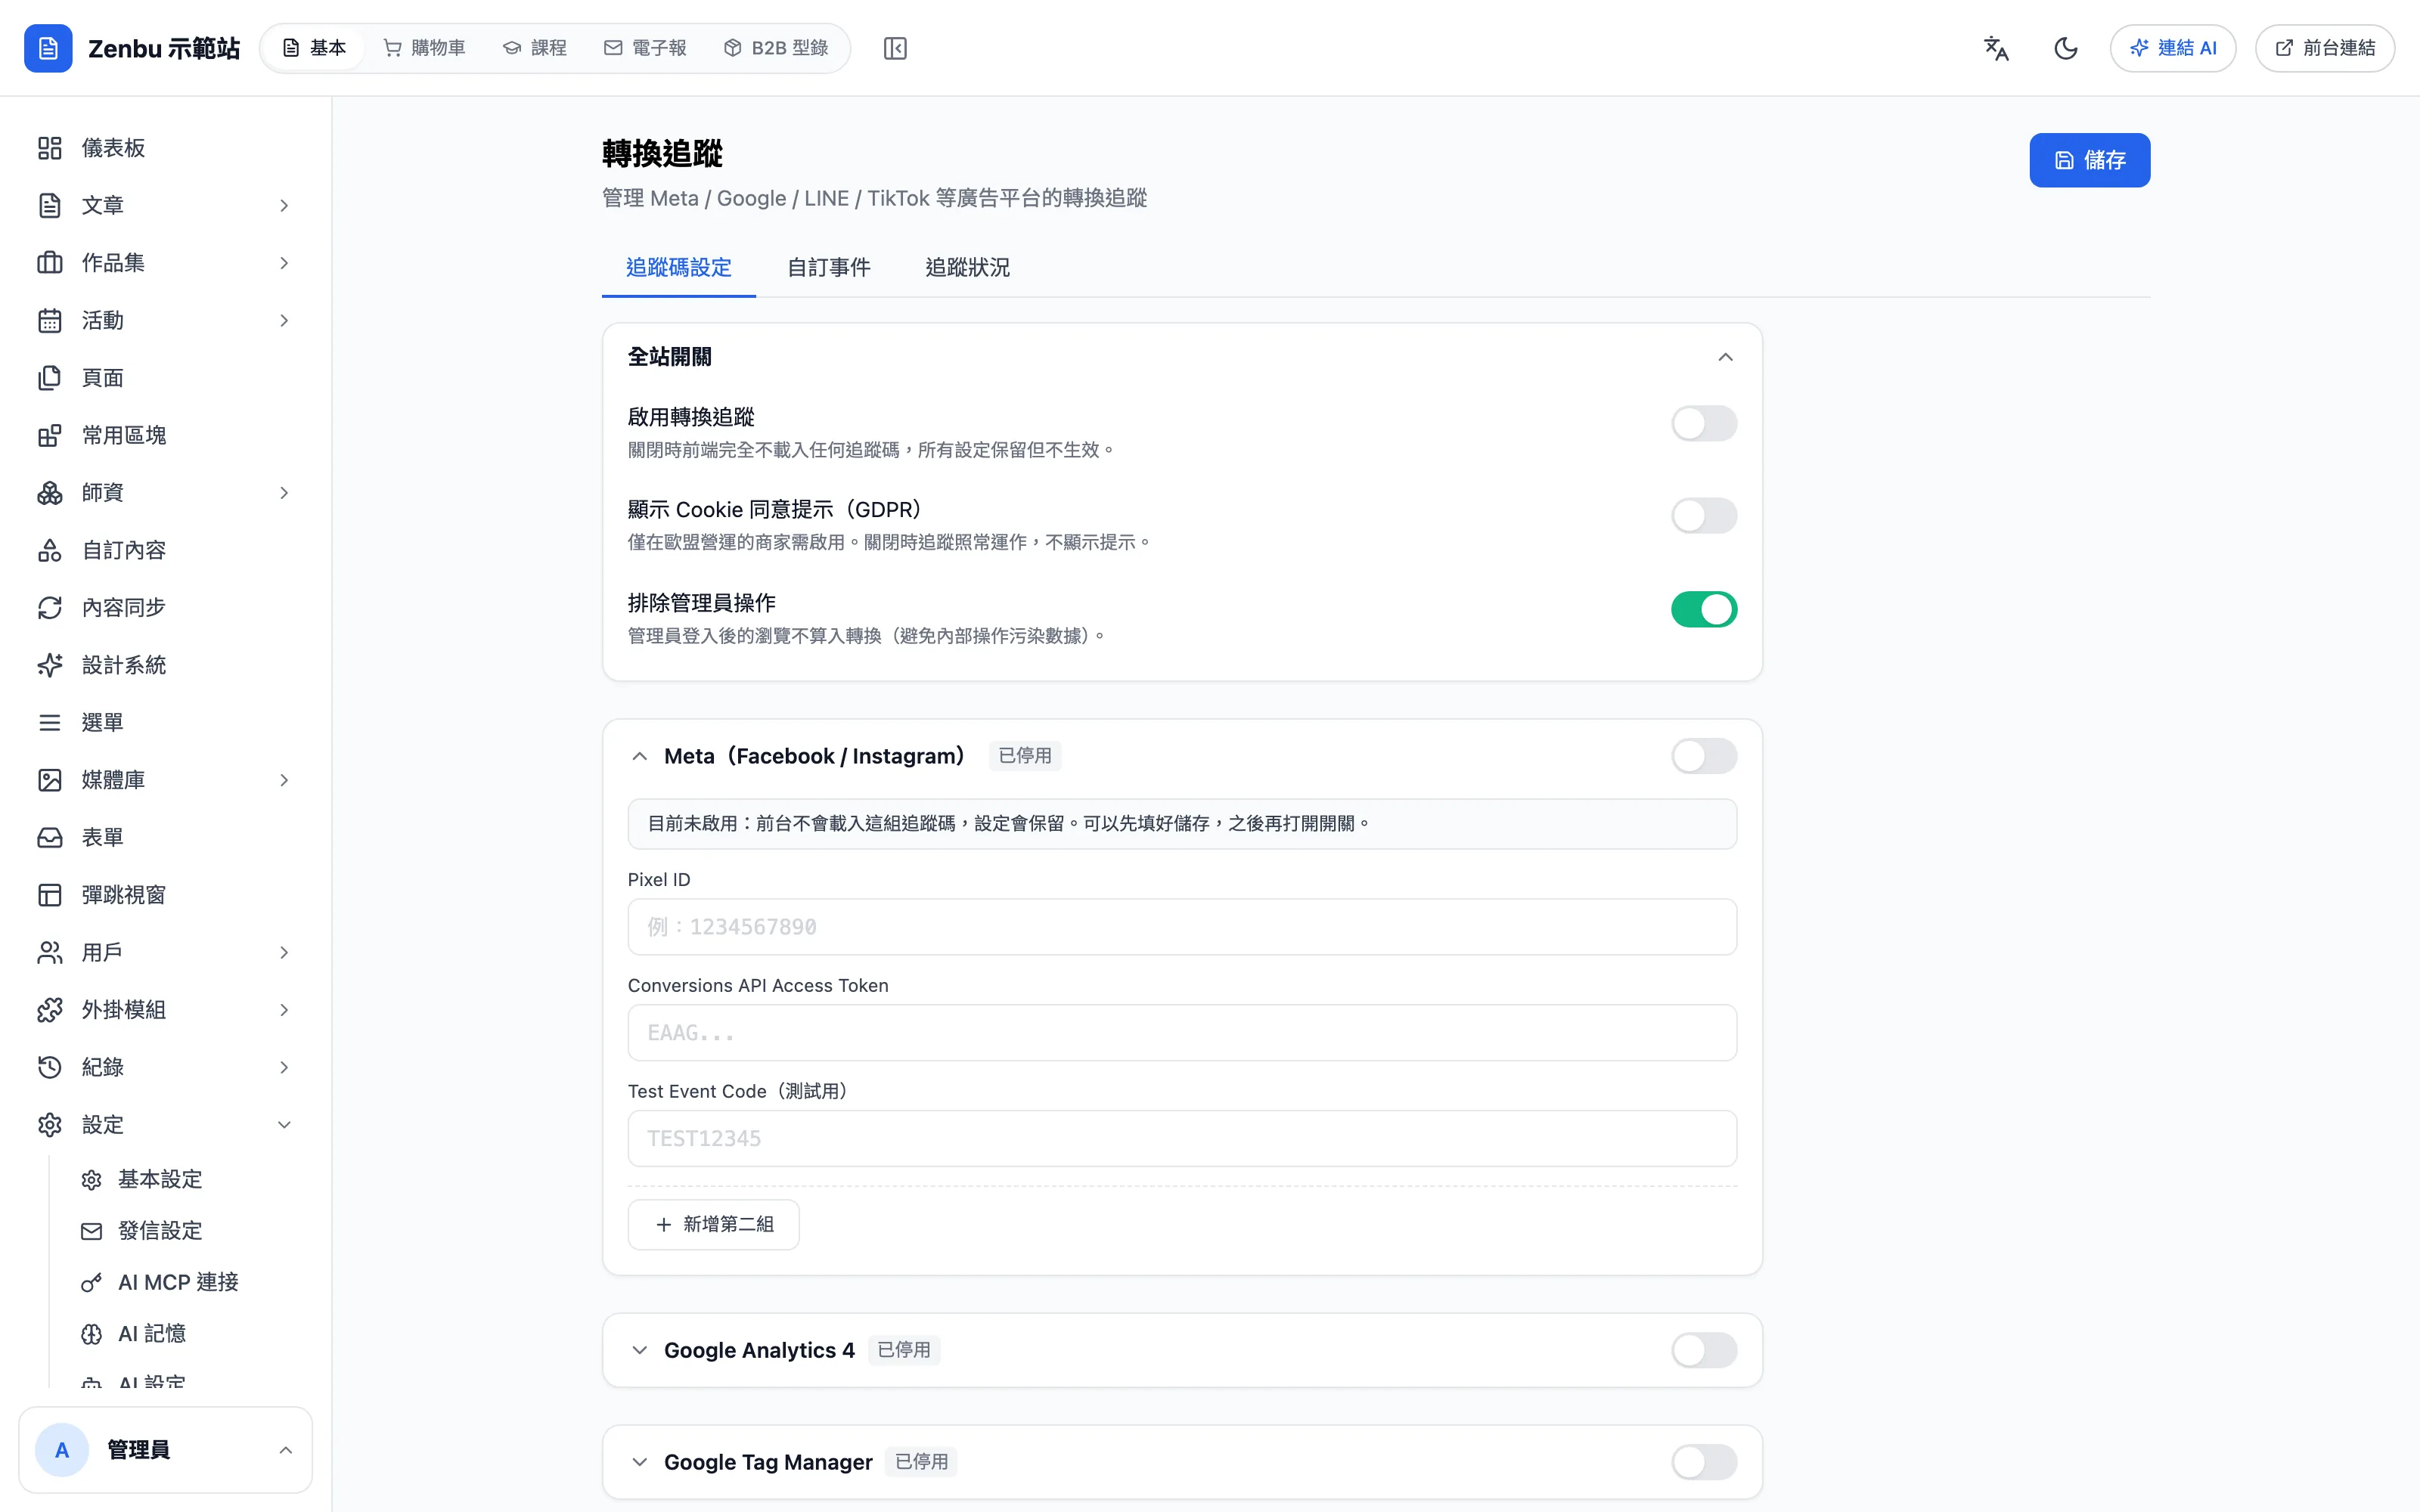Viewport: 2420px width, 1512px height.
Task: Switch to dark mode via moon icon
Action: click(x=2065, y=48)
